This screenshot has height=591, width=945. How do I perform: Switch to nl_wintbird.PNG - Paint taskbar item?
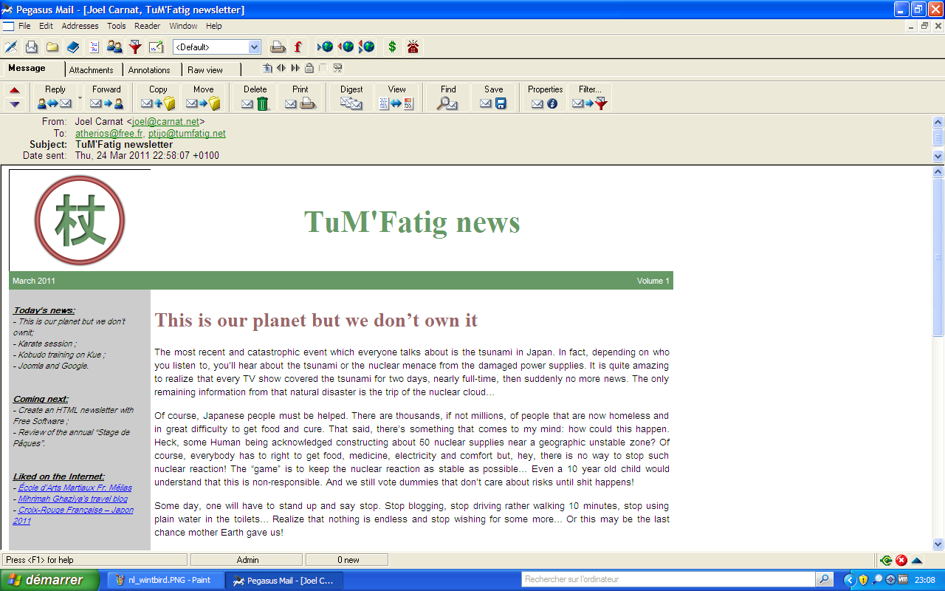[x=165, y=580]
